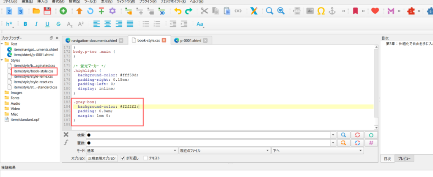Click the Save file floppy disk icon
This screenshot has height=177, width=433.
48,11
